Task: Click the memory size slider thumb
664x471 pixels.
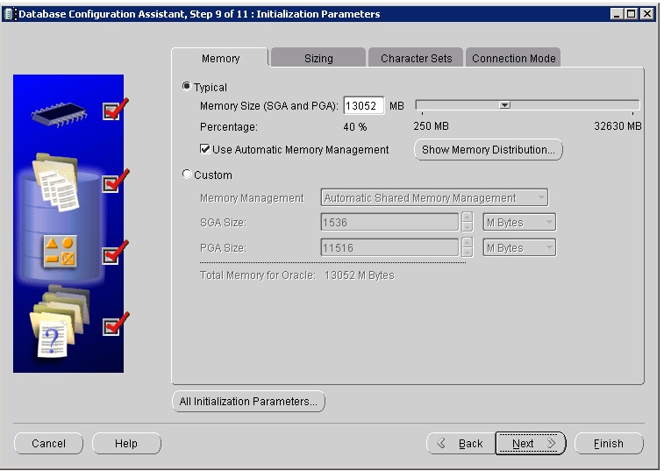Action: (504, 106)
